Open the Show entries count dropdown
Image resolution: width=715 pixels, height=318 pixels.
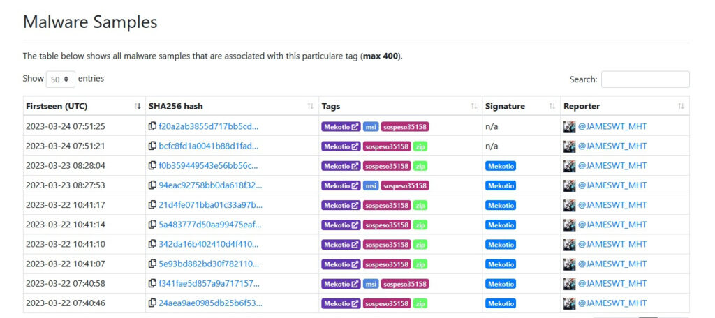(61, 79)
